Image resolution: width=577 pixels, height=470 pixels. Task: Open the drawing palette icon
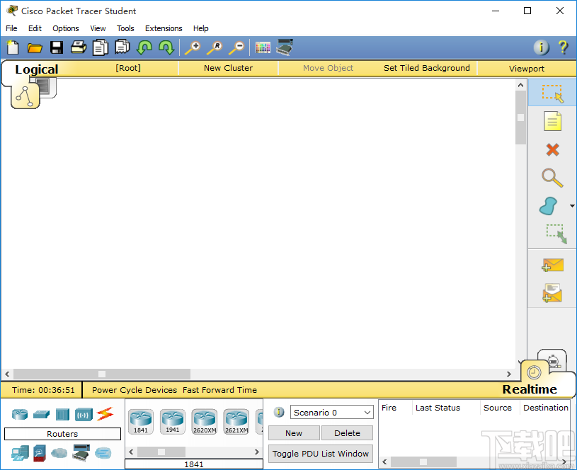(x=263, y=47)
